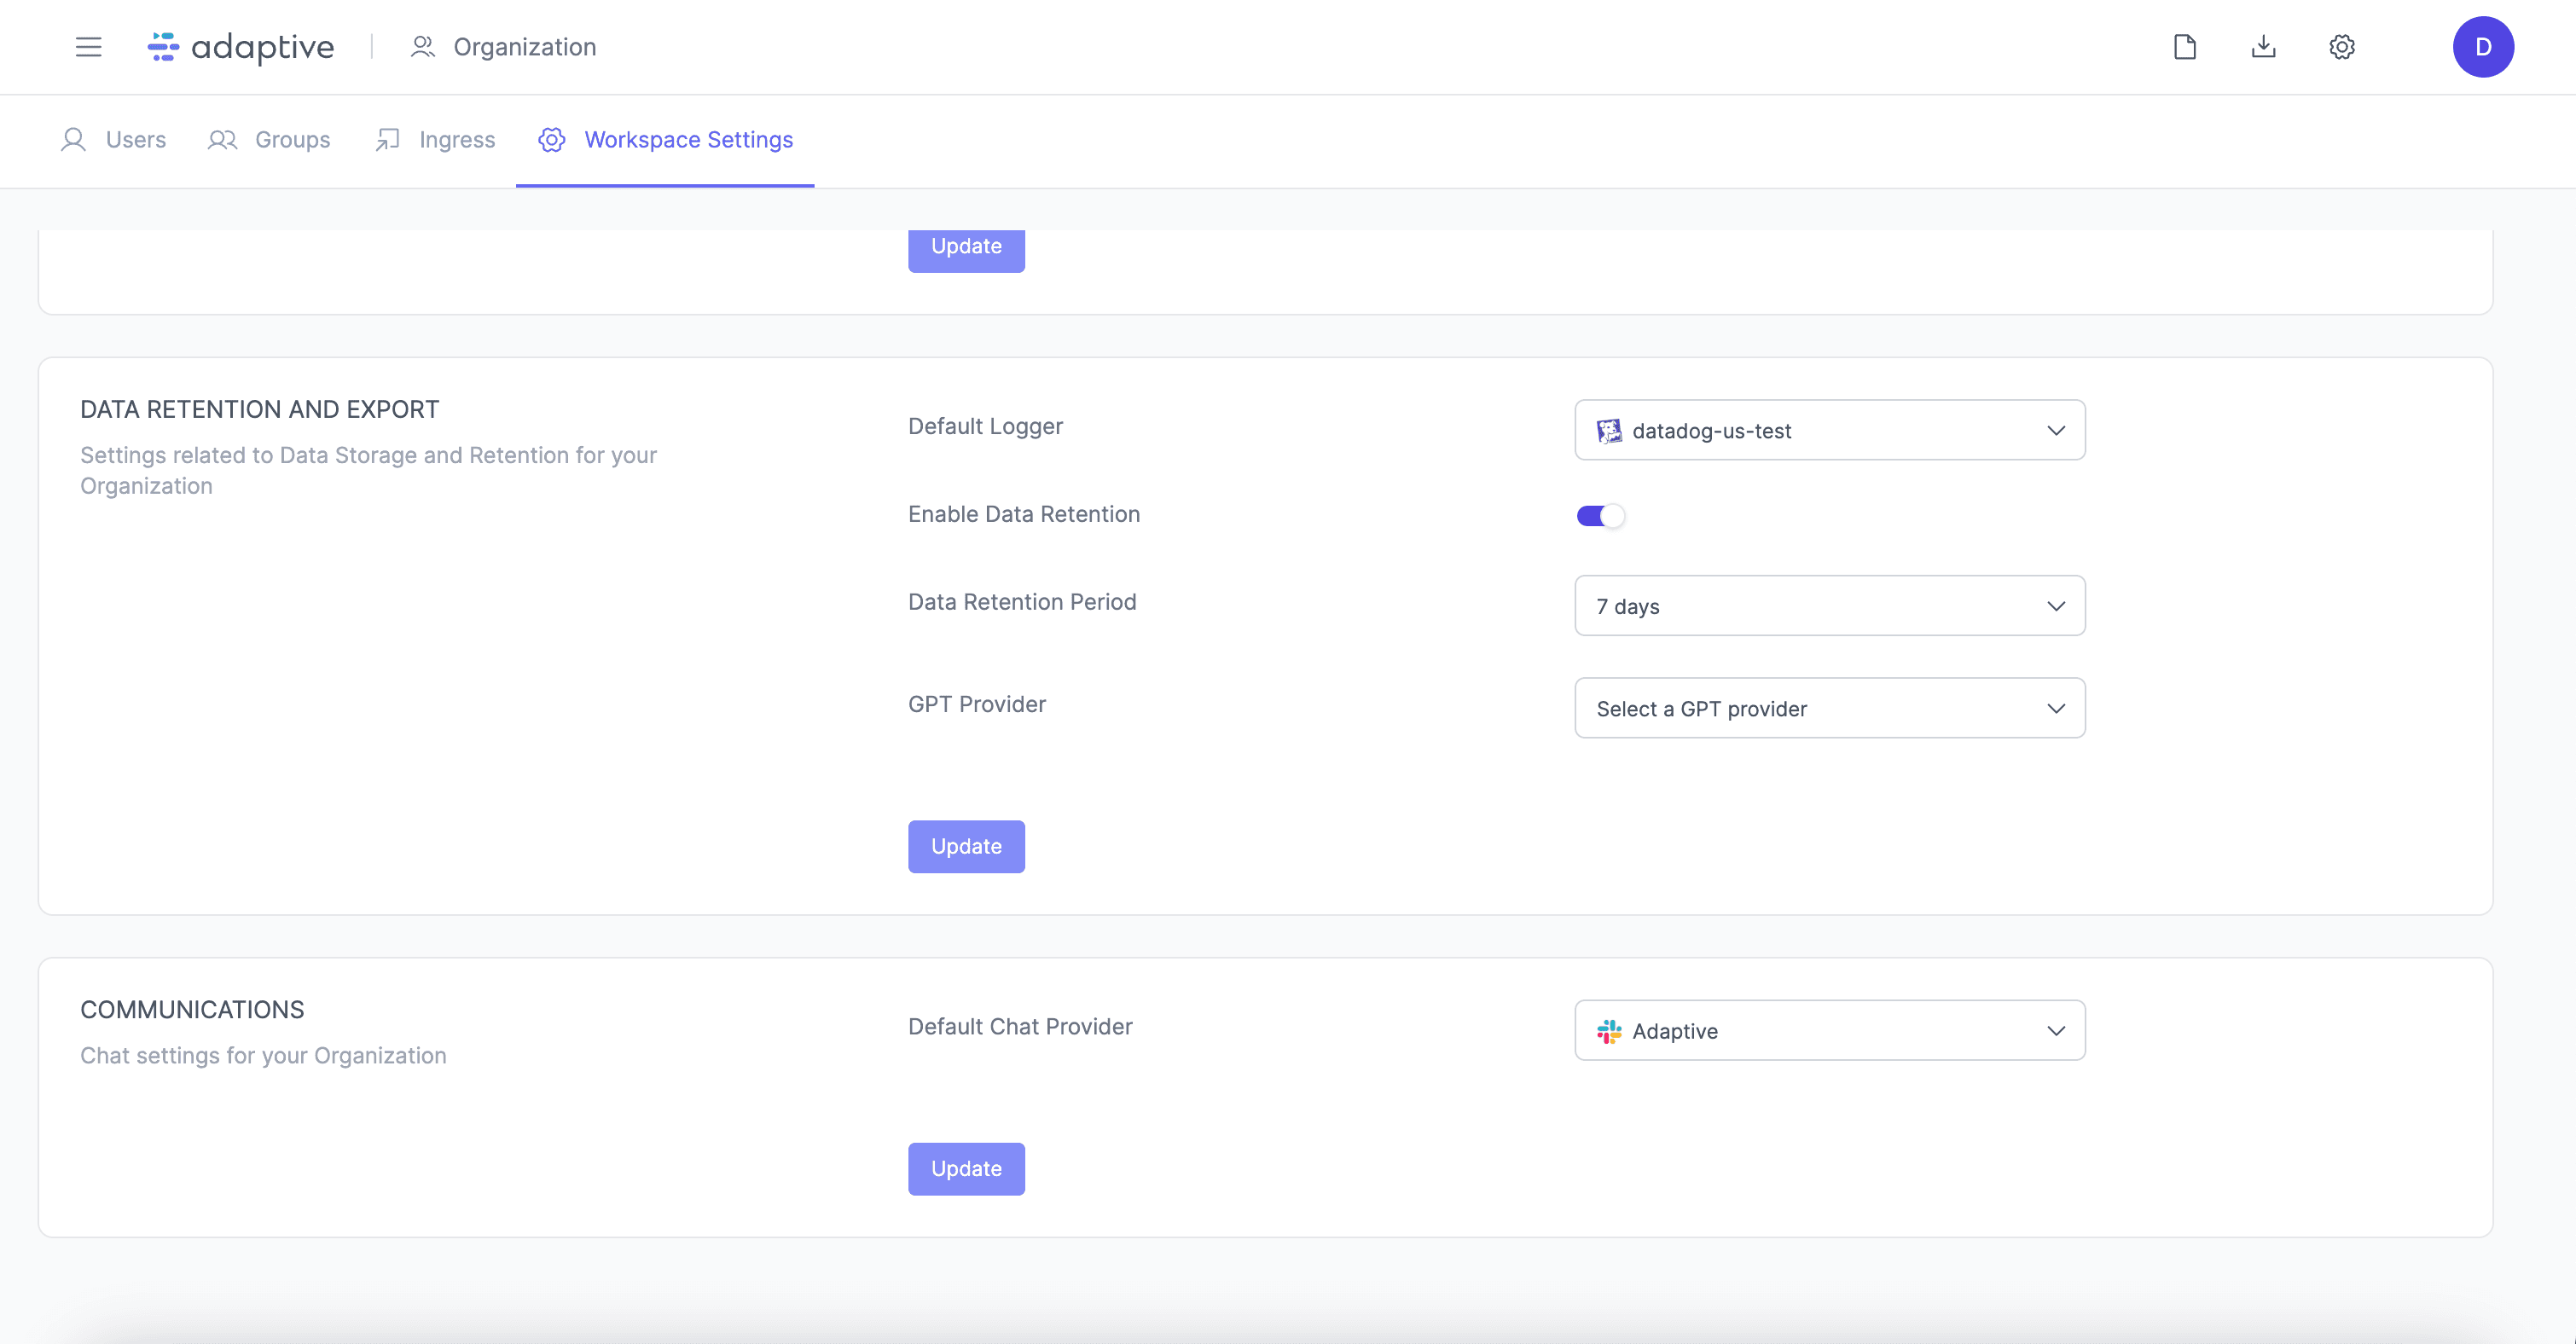Switch to the Users tab
This screenshot has height=1344, width=2576.
click(113, 140)
